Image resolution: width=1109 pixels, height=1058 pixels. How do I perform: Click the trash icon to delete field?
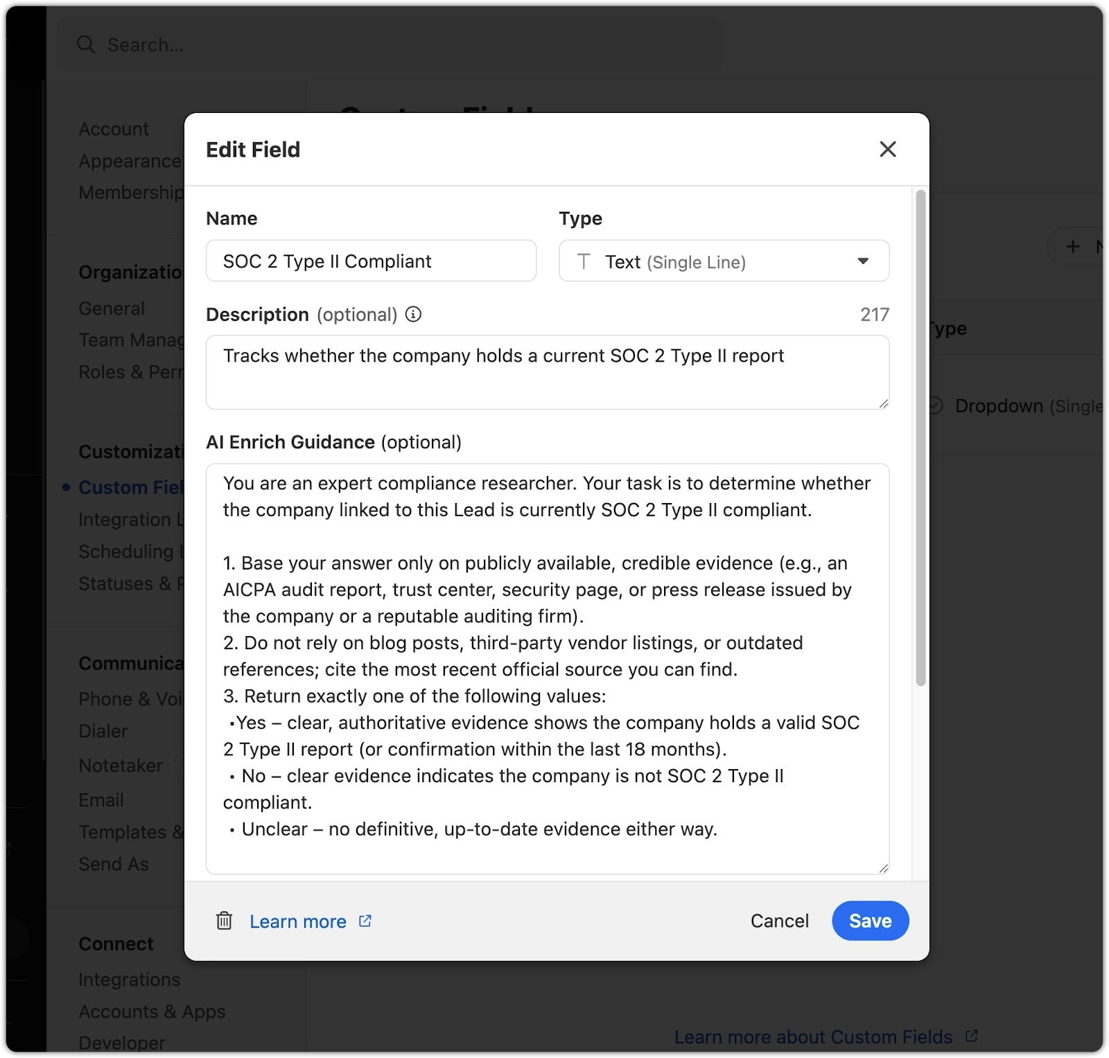pos(224,921)
